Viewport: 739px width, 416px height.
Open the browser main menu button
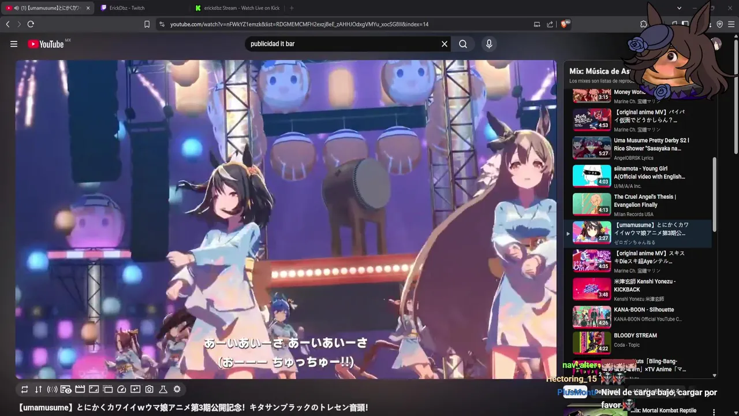pos(731,24)
